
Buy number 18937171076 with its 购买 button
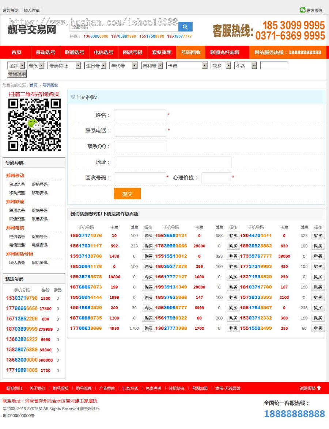click(148, 235)
